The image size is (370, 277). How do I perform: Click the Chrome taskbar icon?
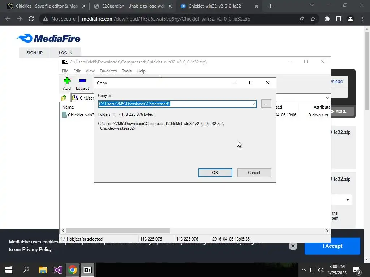(73, 270)
